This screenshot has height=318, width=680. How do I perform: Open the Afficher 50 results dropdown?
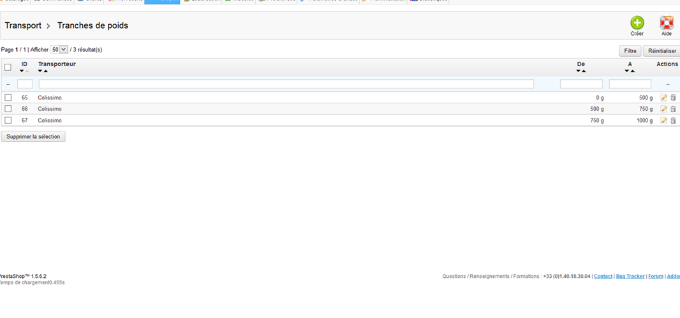pyautogui.click(x=59, y=50)
